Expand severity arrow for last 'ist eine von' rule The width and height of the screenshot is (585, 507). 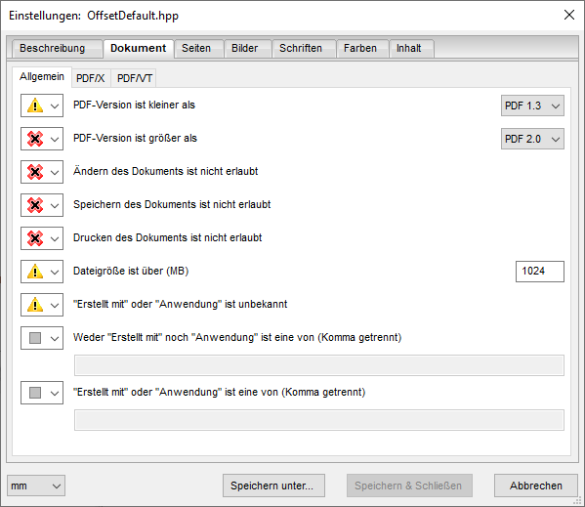coord(55,394)
